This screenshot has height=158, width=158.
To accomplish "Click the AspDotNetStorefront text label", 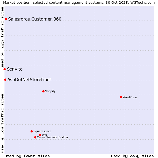I will tap(29, 80).
